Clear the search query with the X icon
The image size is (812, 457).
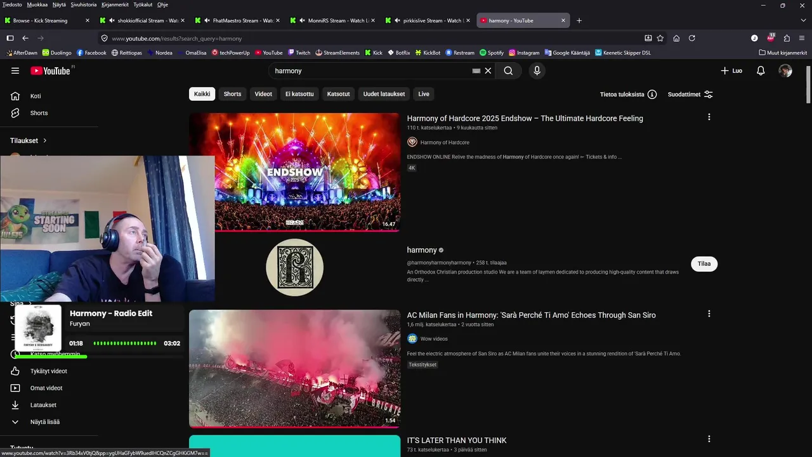tap(488, 71)
